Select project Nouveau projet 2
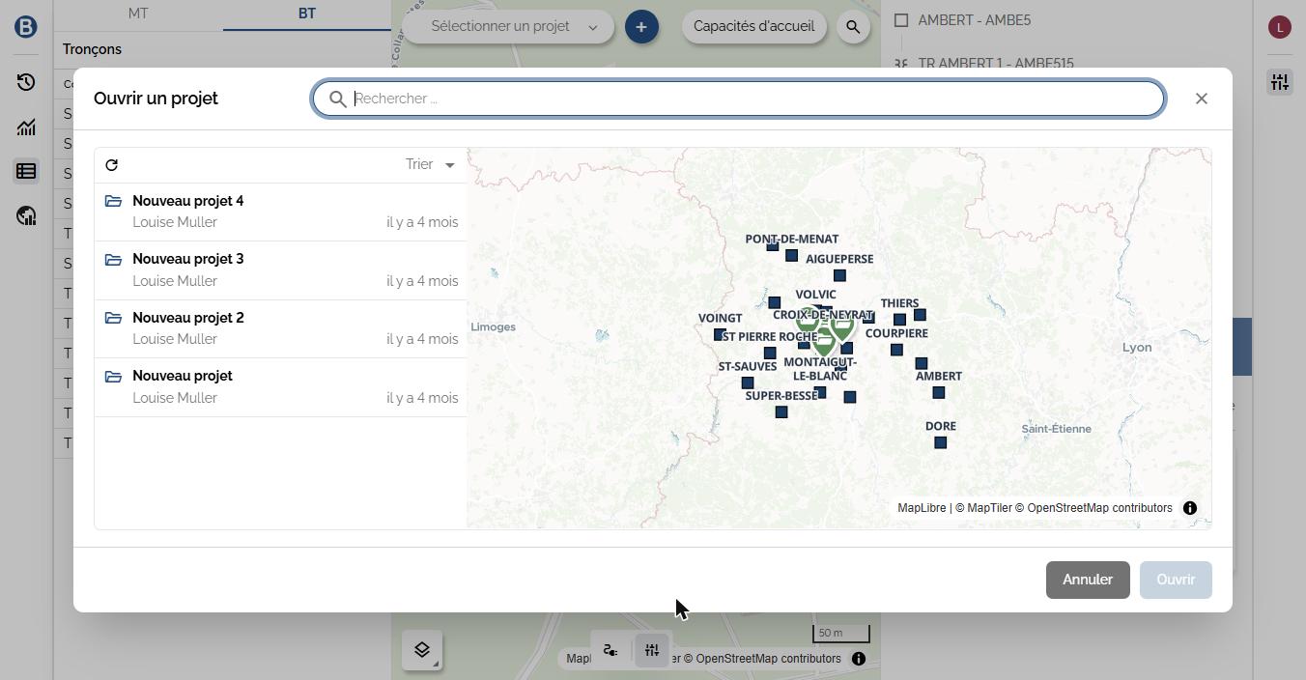Viewport: 1306px width, 680px height. point(280,328)
